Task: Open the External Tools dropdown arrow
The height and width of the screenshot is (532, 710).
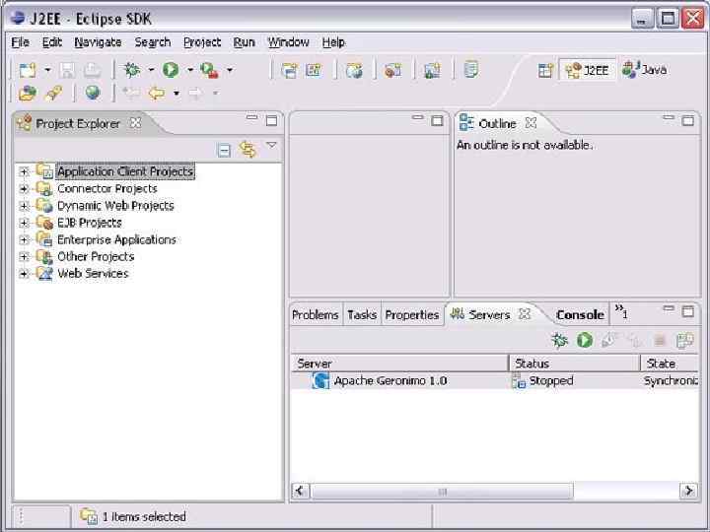Action: coord(230,70)
